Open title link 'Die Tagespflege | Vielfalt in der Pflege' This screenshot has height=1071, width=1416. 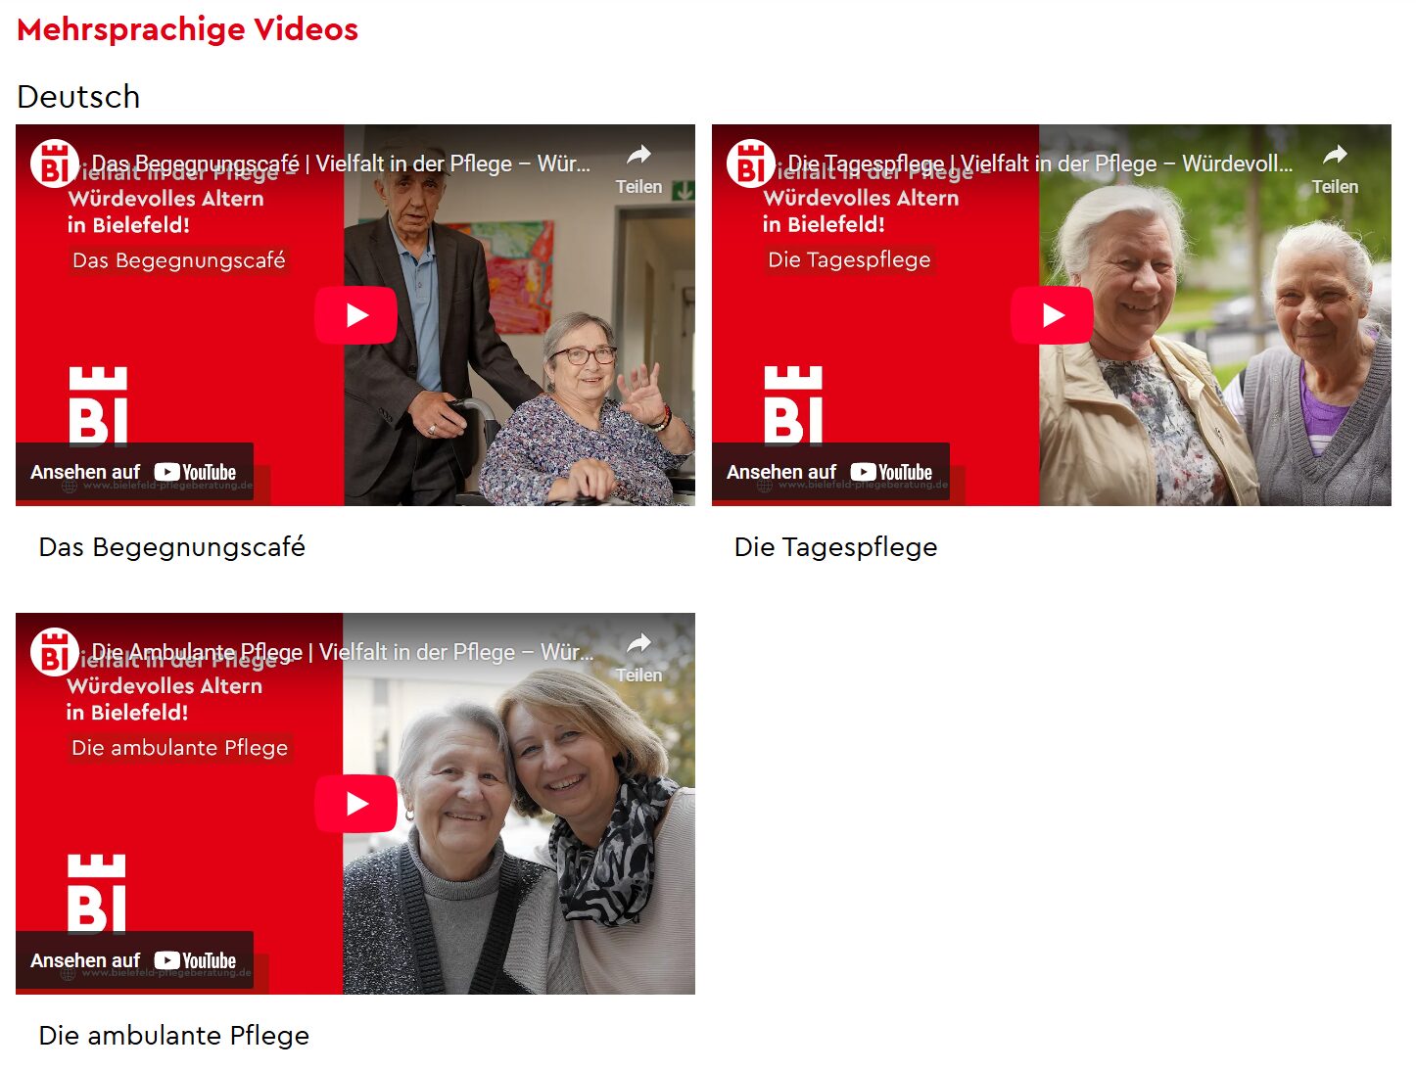pyautogui.click(x=1040, y=163)
